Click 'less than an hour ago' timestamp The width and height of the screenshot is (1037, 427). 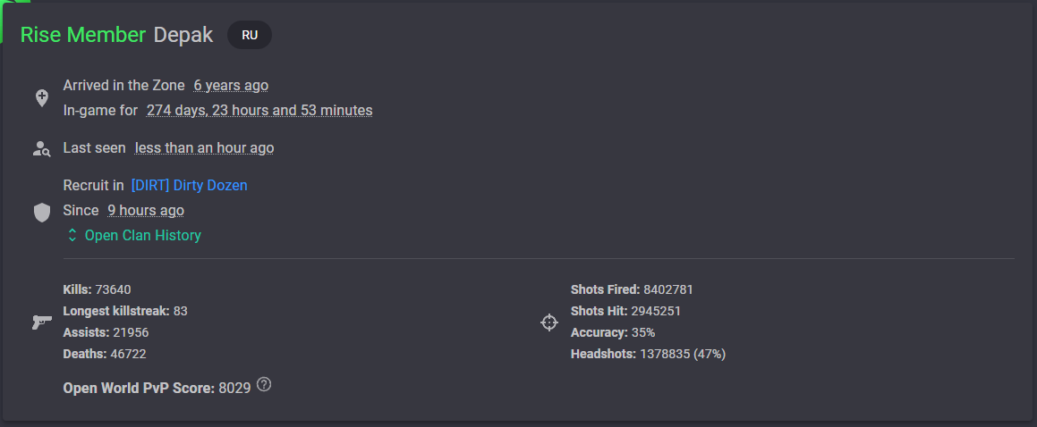204,147
